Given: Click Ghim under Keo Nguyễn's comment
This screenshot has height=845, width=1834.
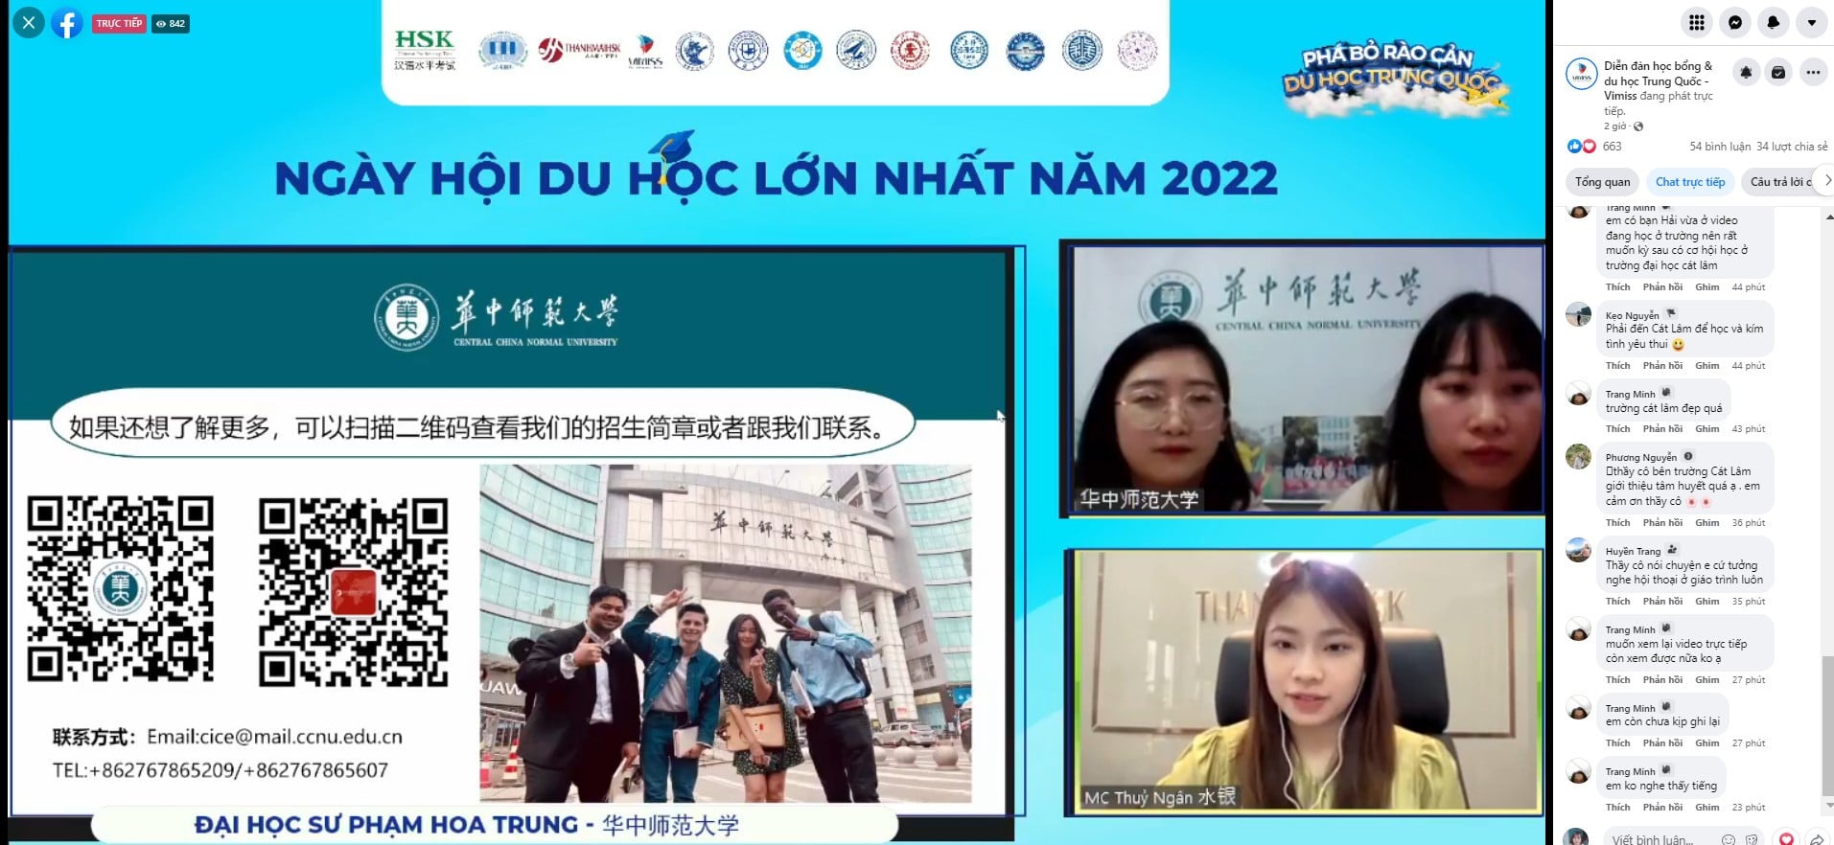Looking at the screenshot, I should [1706, 366].
